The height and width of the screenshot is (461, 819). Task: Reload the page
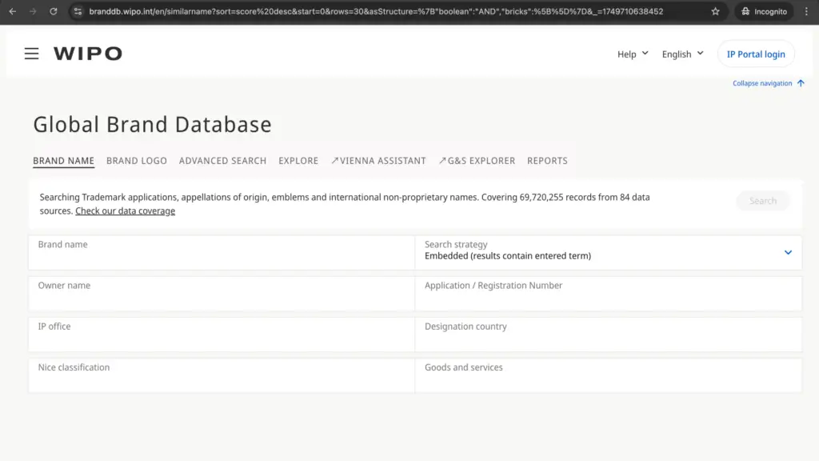click(54, 11)
